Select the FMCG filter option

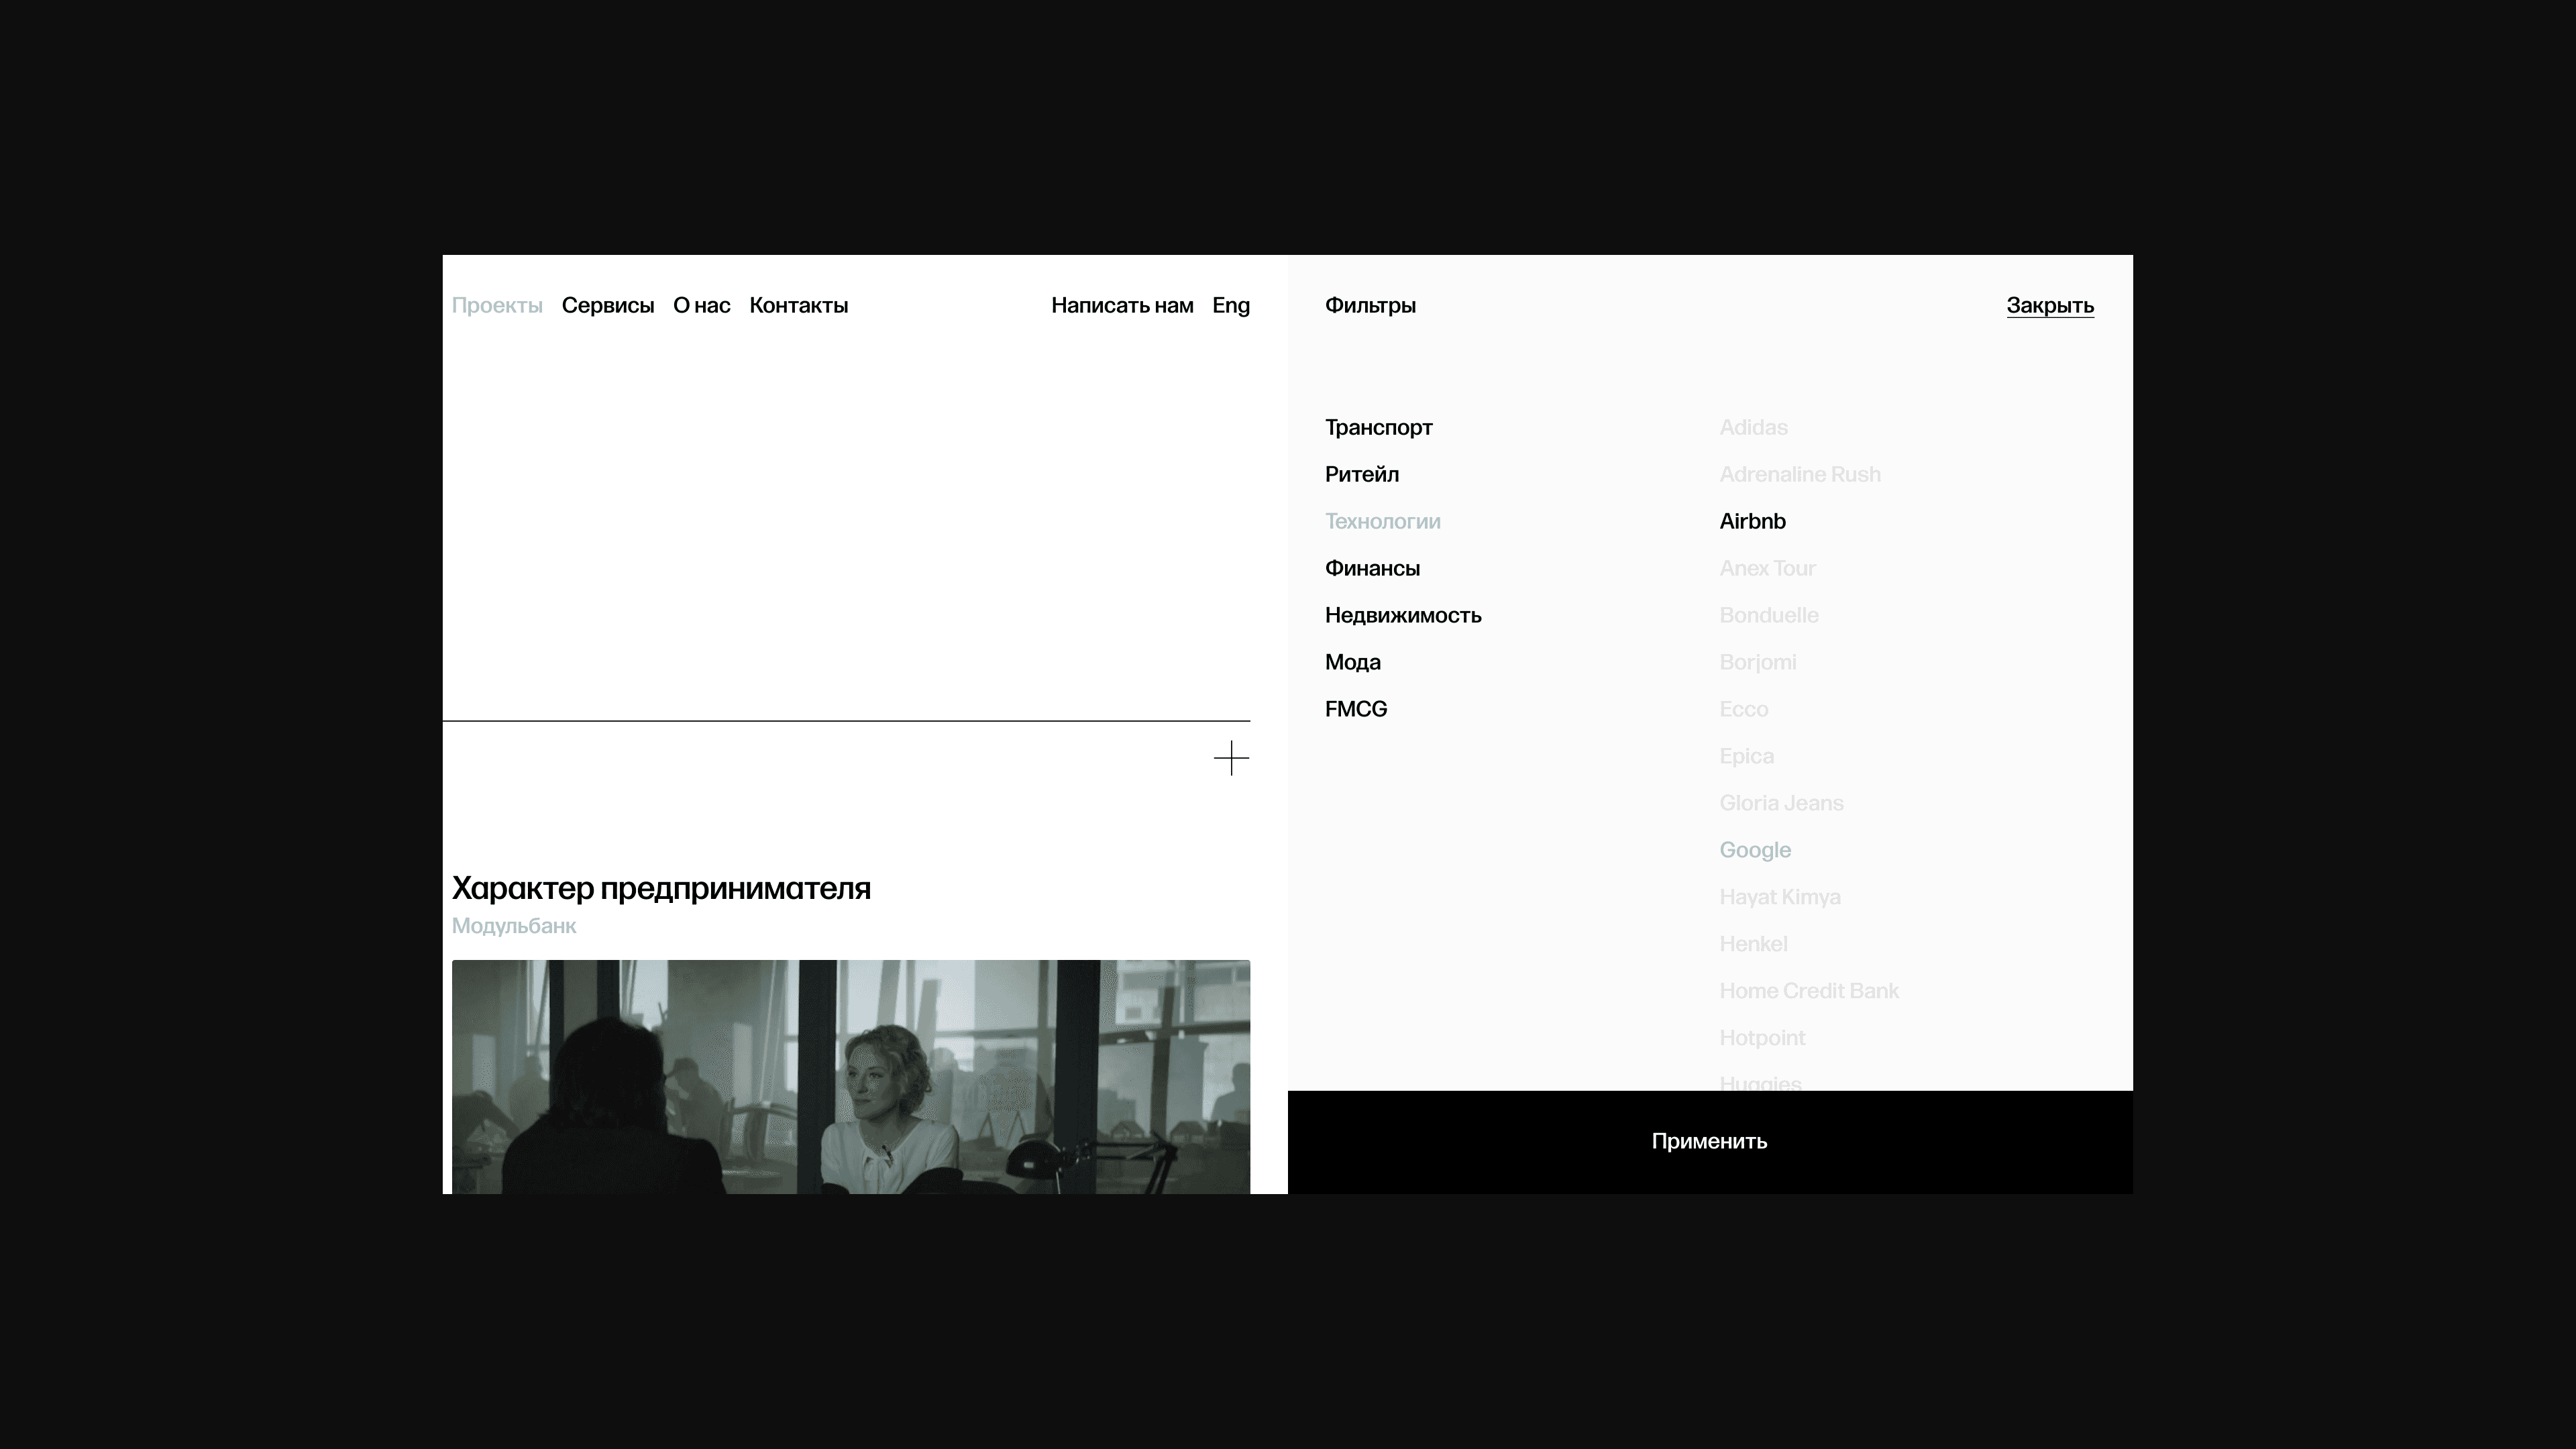1355,709
